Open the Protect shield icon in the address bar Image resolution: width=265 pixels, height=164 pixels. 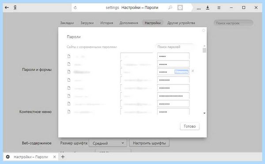point(180,8)
